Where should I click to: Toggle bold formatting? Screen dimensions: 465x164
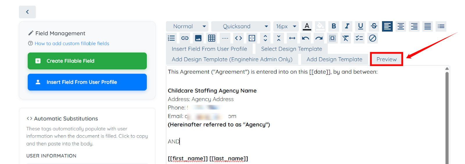(334, 26)
